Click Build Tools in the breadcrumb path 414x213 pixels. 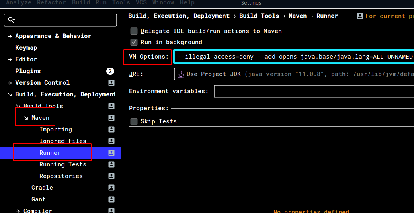(259, 16)
